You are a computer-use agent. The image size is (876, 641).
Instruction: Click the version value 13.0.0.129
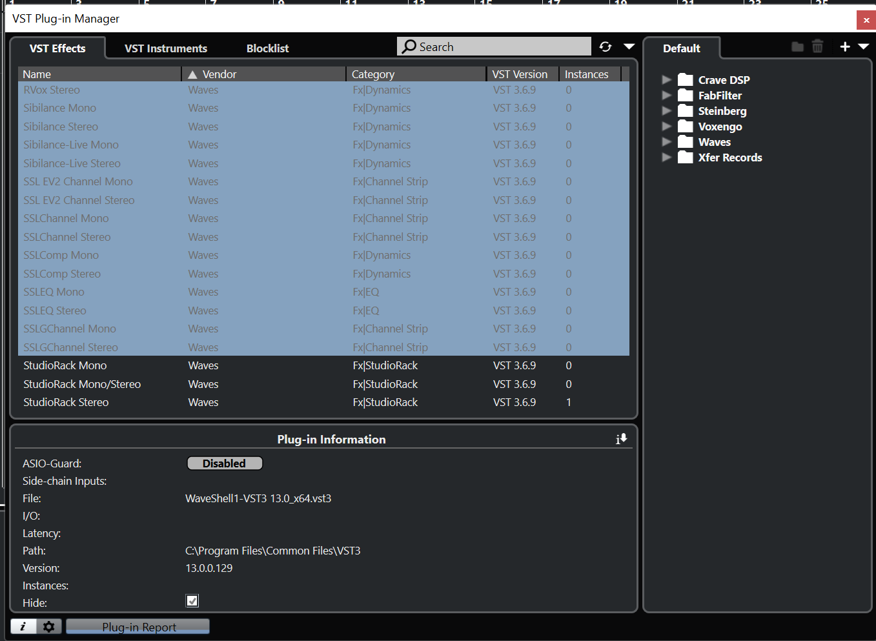[x=209, y=568]
